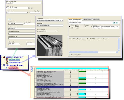Image resolution: width=124 pixels, height=100 pixels.
Task: Remove a matching condition with the minus icon
Action: pyautogui.click(x=117, y=23)
